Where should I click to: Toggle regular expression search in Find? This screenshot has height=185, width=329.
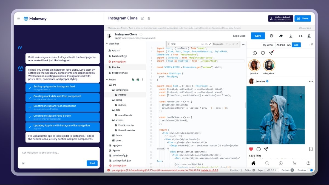[210, 44]
